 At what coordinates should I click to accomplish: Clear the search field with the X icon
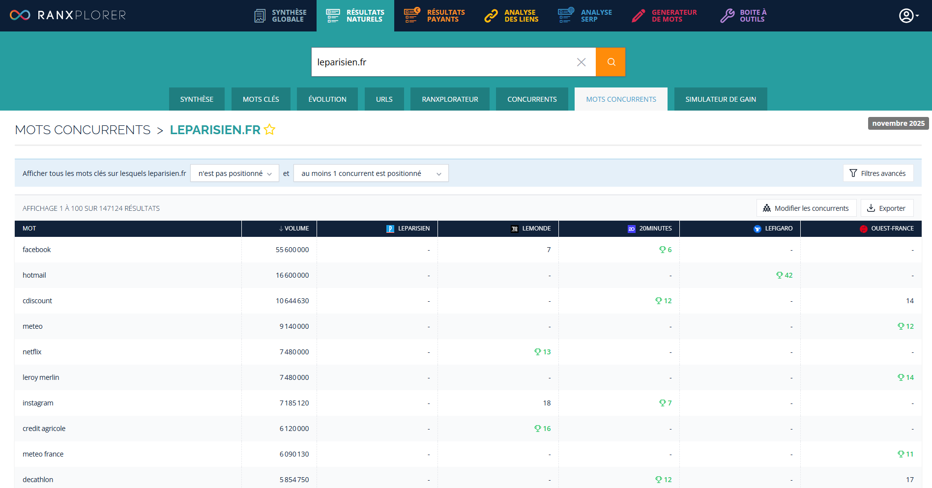point(581,62)
